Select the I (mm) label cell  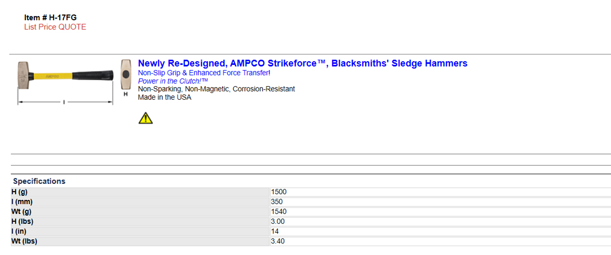pos(140,202)
